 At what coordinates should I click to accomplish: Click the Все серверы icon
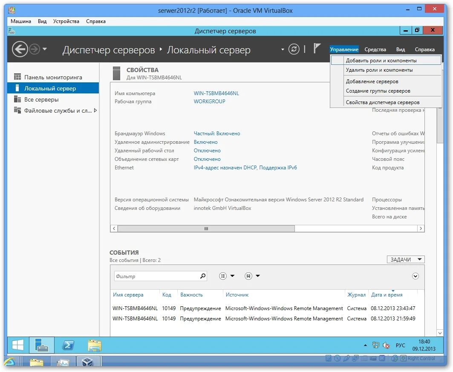pos(17,99)
